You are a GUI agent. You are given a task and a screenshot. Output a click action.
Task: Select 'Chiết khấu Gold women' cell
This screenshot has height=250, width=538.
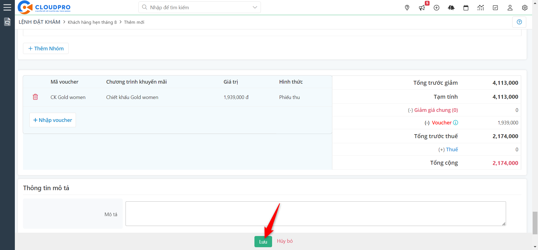(x=132, y=97)
